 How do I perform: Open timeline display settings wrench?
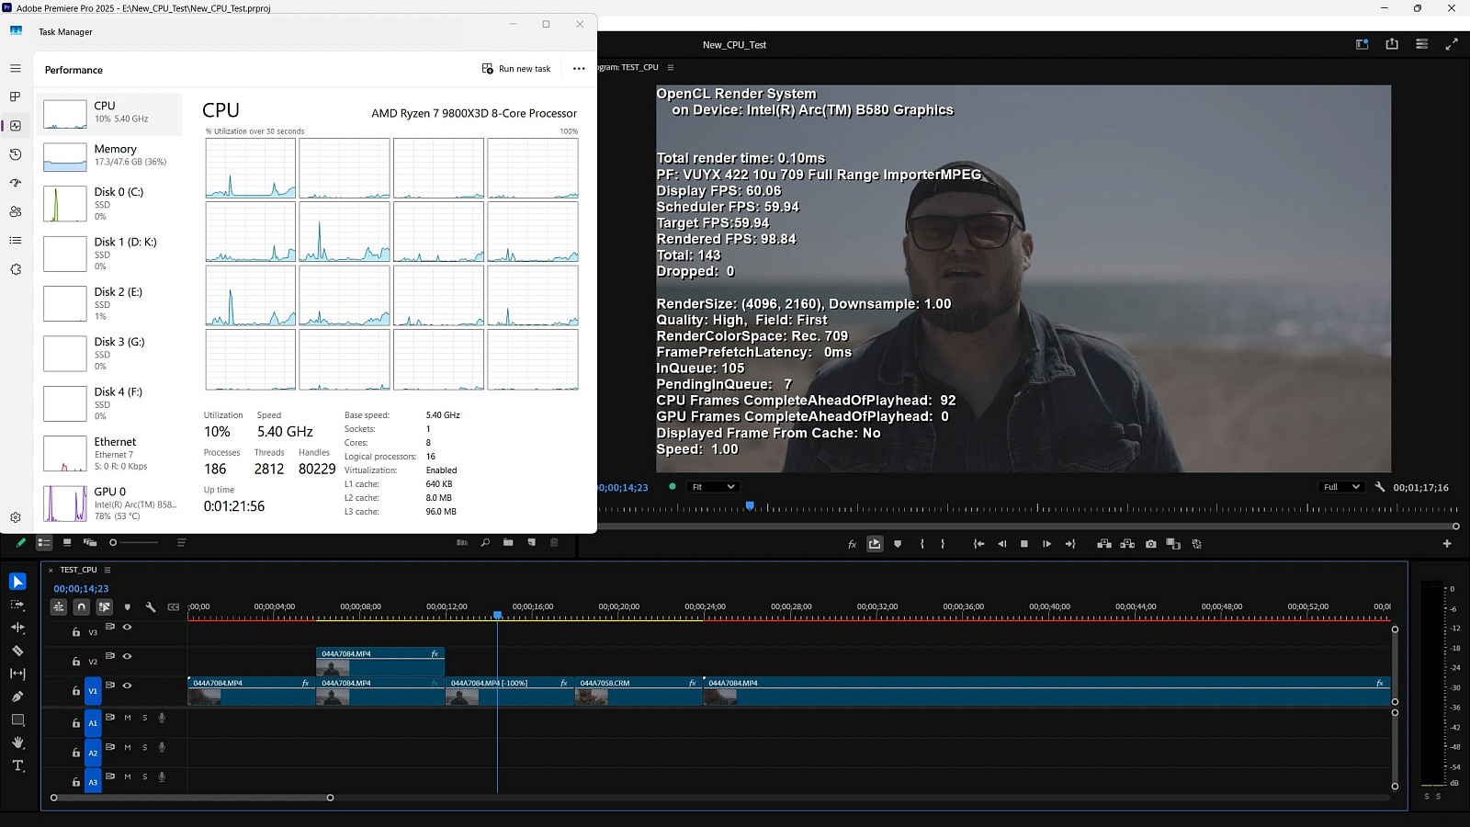[151, 607]
